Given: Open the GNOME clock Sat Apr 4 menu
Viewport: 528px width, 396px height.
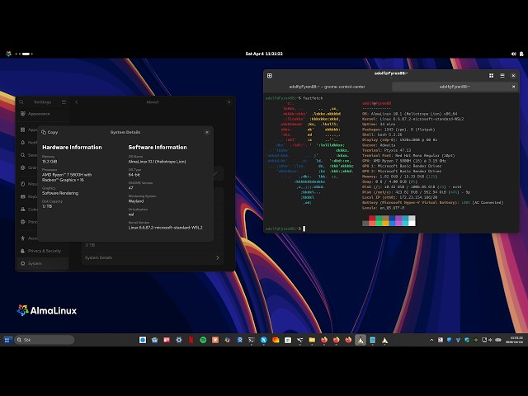Looking at the screenshot, I should tap(264, 54).
